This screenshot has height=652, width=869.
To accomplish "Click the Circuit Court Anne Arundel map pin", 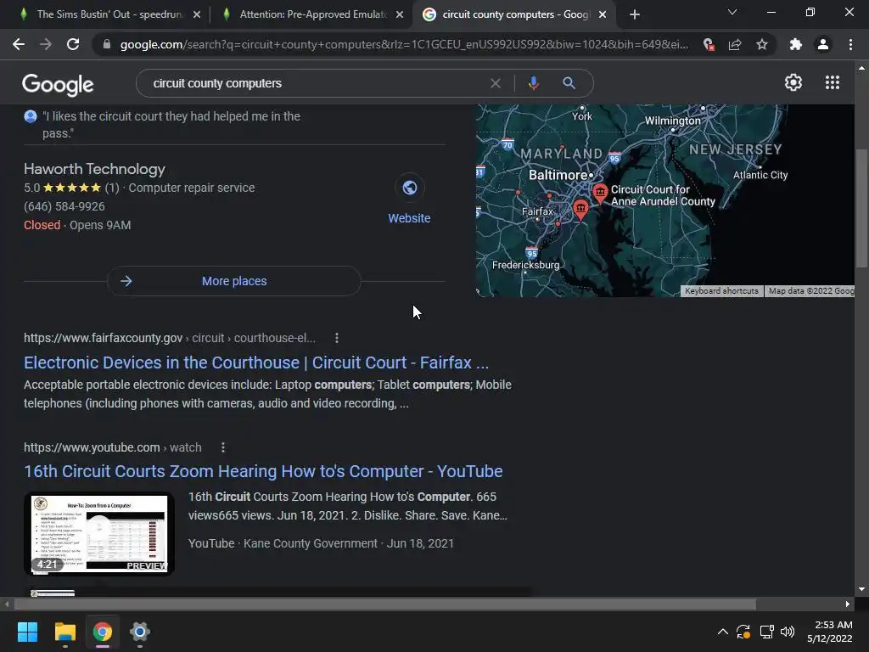I will tap(600, 194).
